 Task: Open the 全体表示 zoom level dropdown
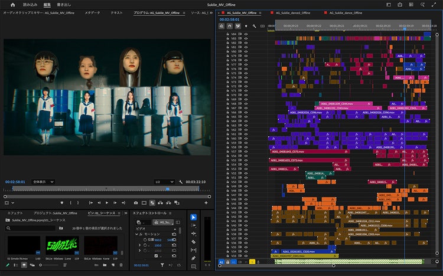point(43,182)
